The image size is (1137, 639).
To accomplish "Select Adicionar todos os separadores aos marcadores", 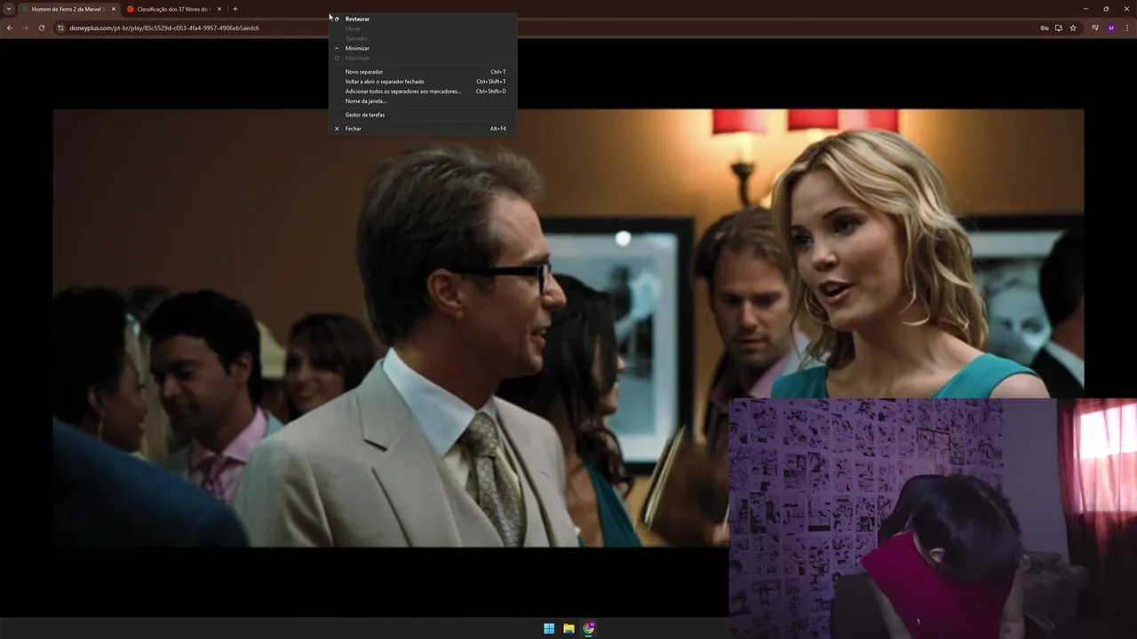I will (x=422, y=91).
